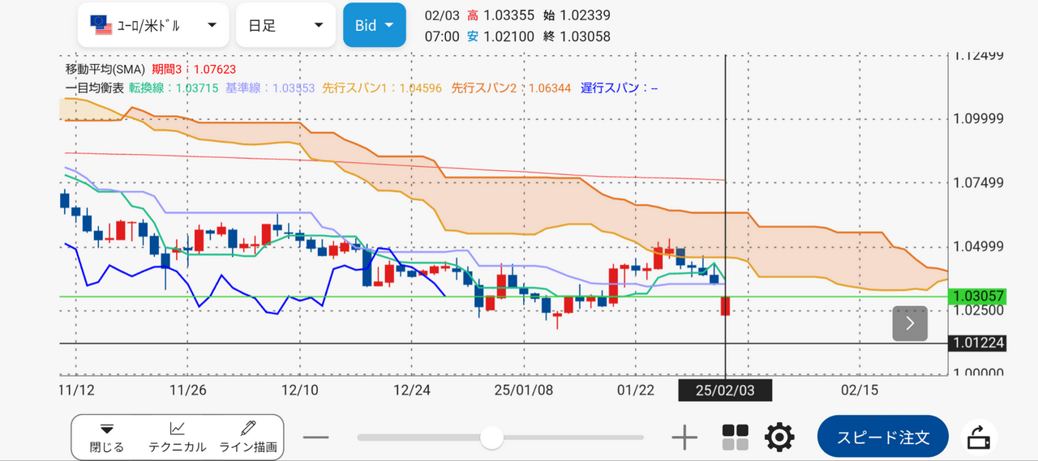Tap the スピード注文 button
Viewport: 1038px width, 461px height.
(883, 438)
